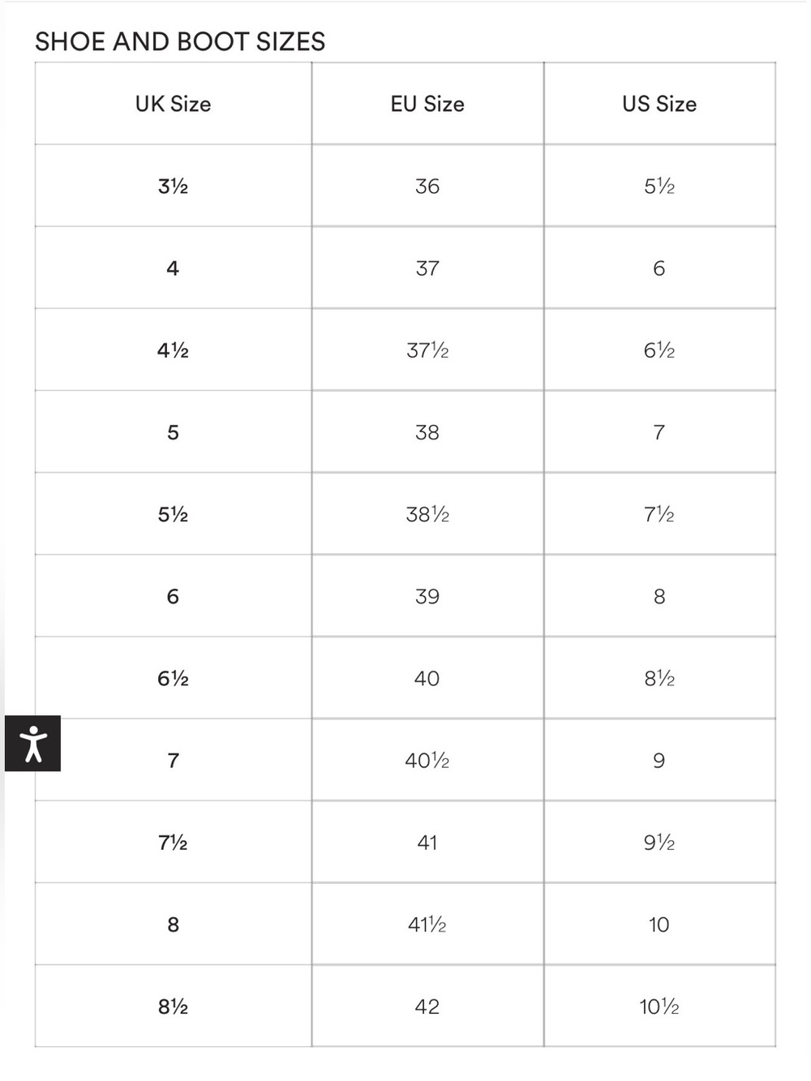Click EU size 36 cell

(x=427, y=186)
